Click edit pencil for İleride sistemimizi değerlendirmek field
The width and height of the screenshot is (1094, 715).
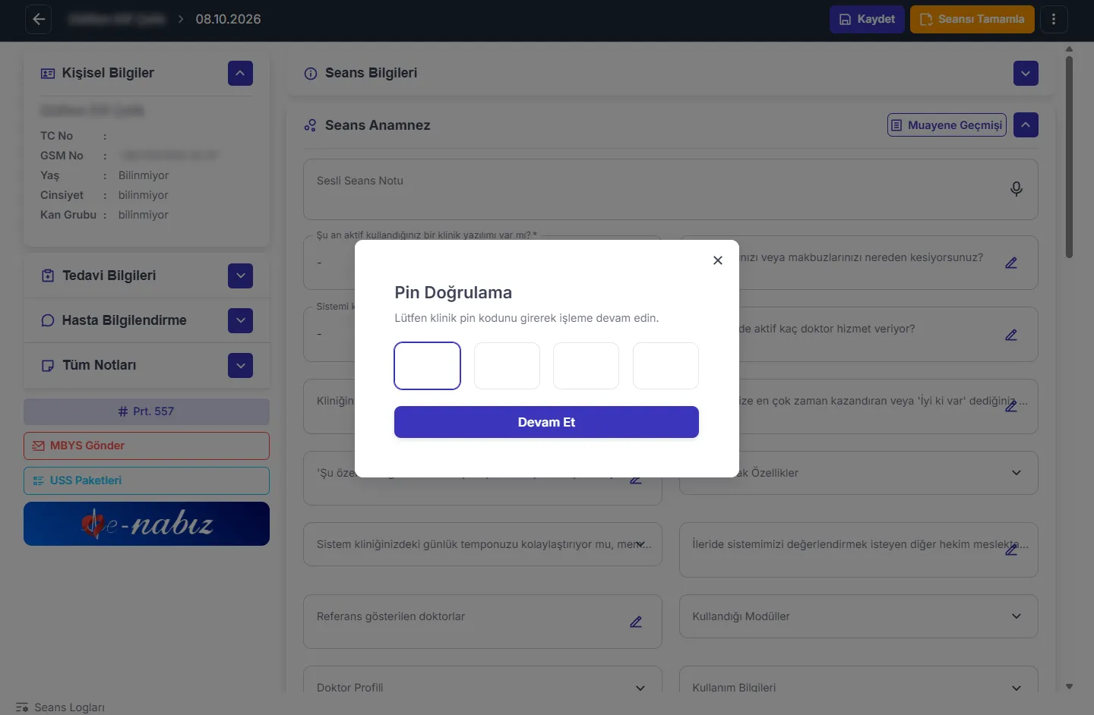point(1011,550)
